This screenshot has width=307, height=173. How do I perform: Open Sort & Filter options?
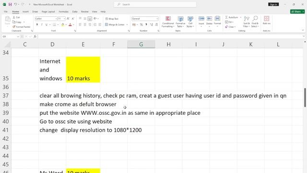[x=247, y=22]
